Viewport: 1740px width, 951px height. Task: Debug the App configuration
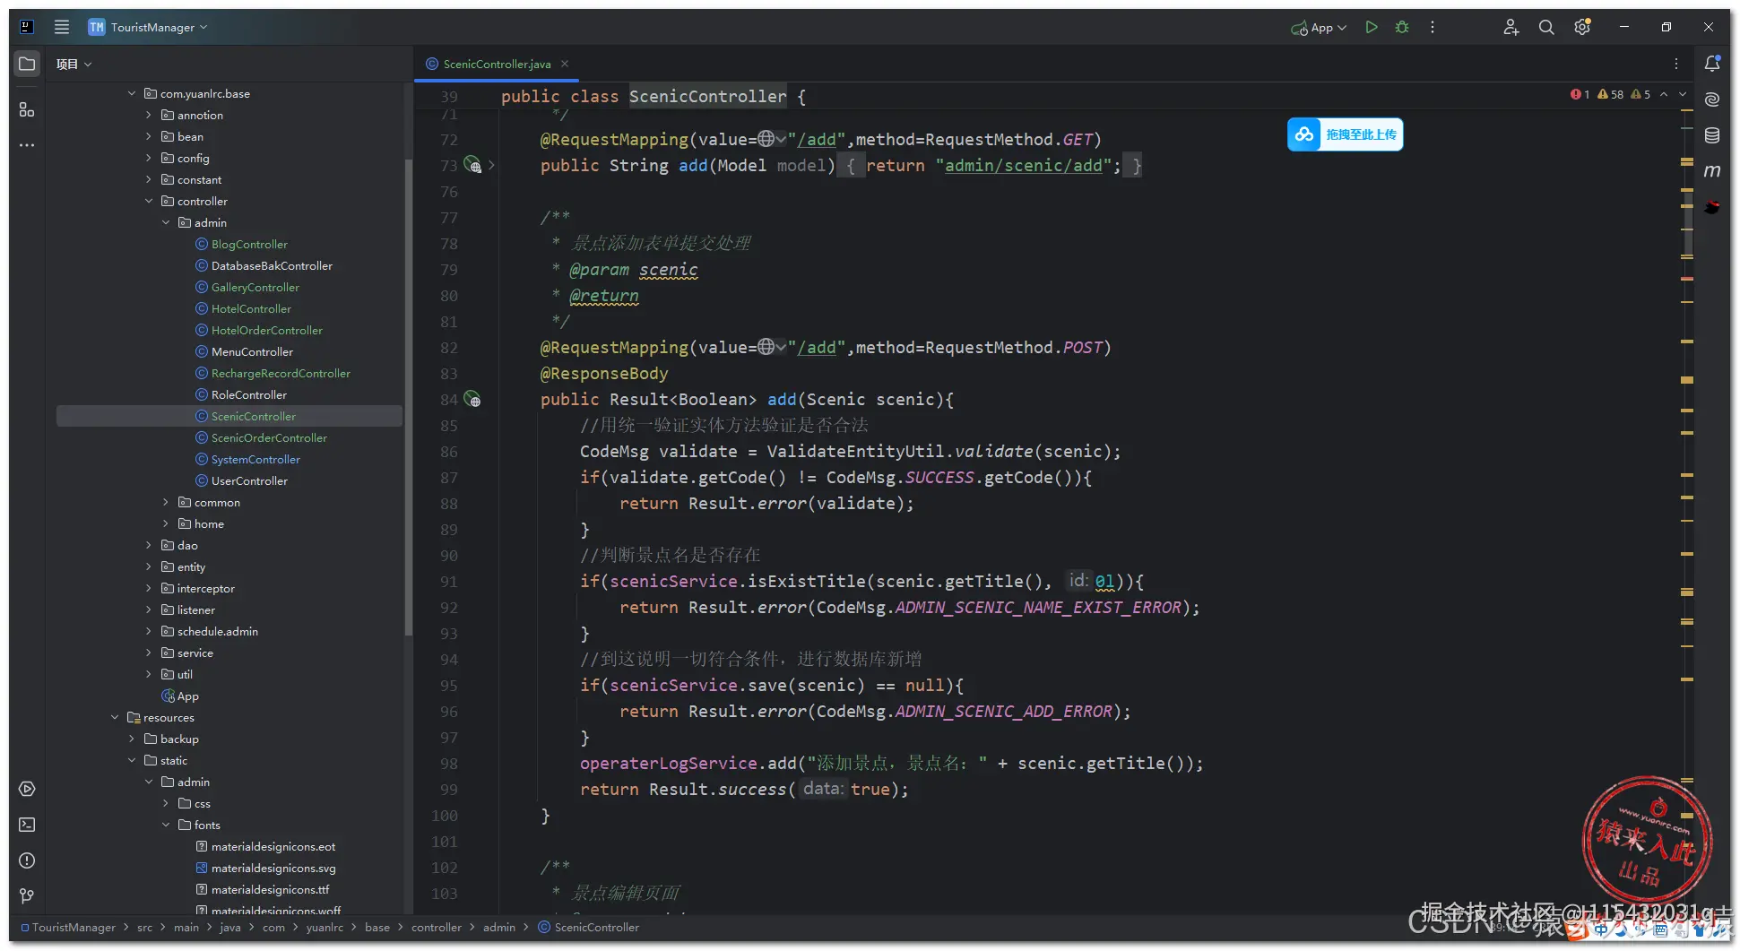1402,27
